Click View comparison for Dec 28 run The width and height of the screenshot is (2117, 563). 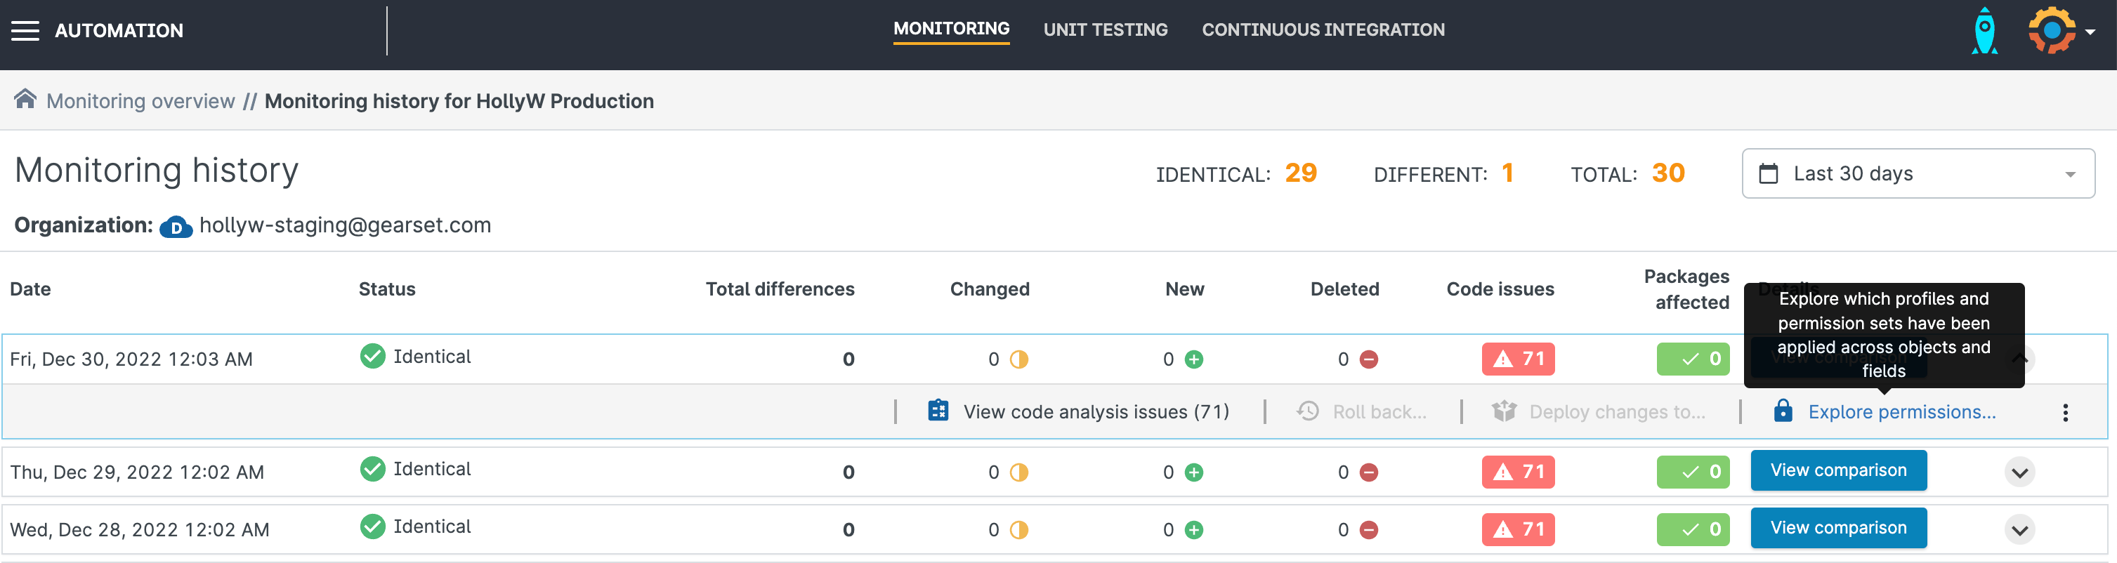[x=1837, y=528]
